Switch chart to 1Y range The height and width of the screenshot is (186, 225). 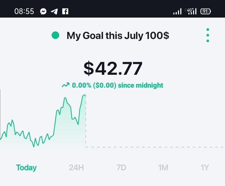point(205,167)
